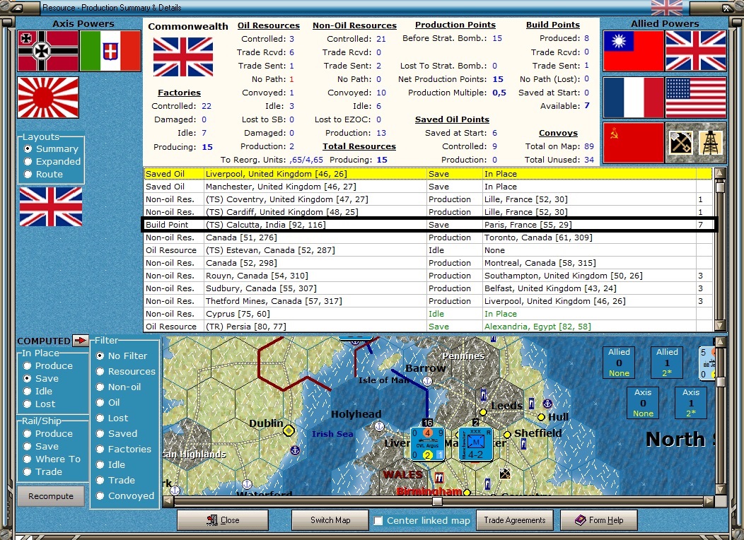This screenshot has width=744, height=540.
Task: Select the (TS) Coventry row
Action: pyautogui.click(x=427, y=199)
